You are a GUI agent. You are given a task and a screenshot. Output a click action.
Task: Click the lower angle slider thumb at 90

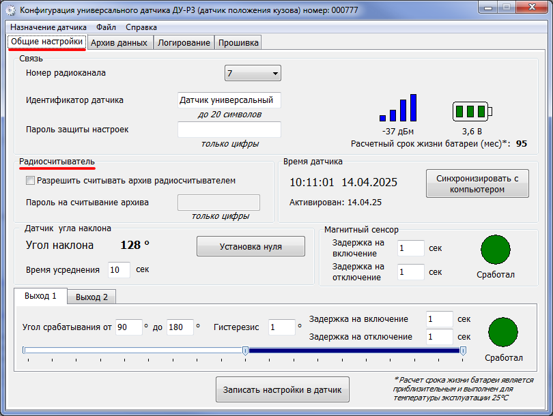click(246, 351)
